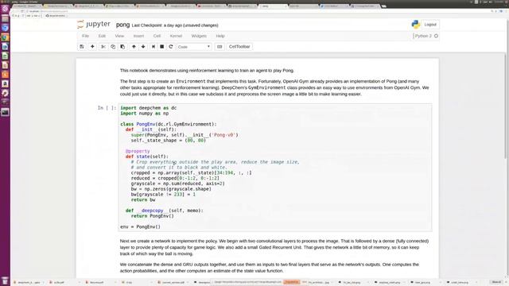Viewport: 509px width, 286px height.
Task: Insert a cell below with plus icon
Action: click(92, 47)
